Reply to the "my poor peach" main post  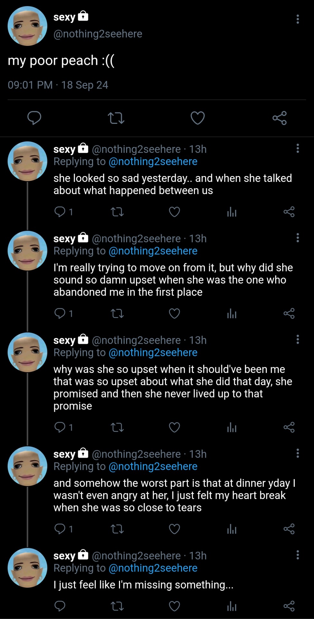tap(34, 118)
